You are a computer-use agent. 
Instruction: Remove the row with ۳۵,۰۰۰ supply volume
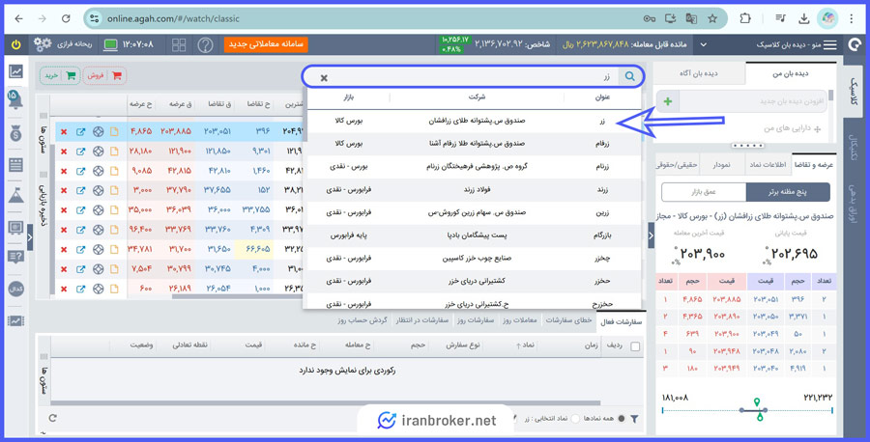(64, 210)
